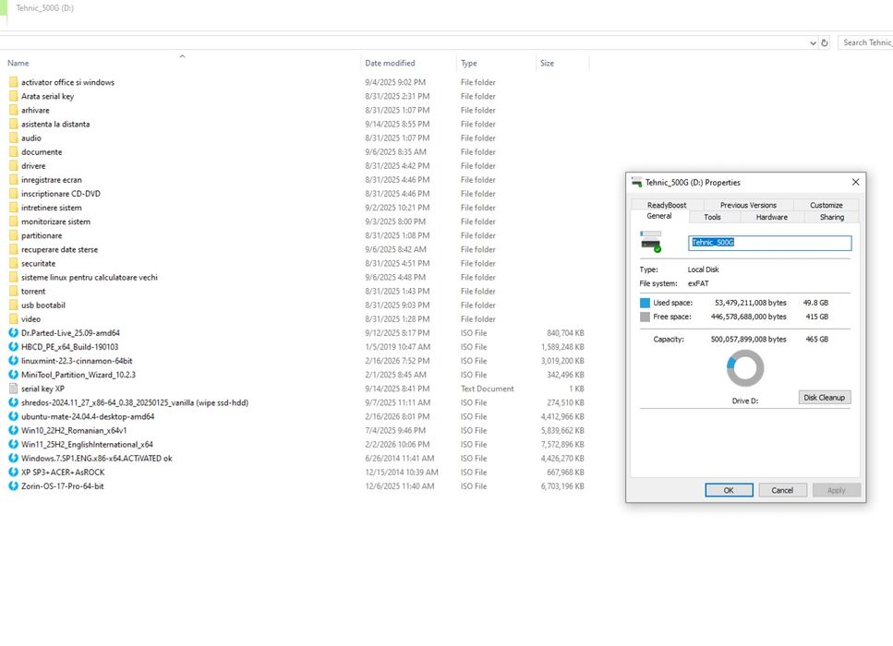
Task: Switch to the Hardware tab
Action: coord(772,217)
